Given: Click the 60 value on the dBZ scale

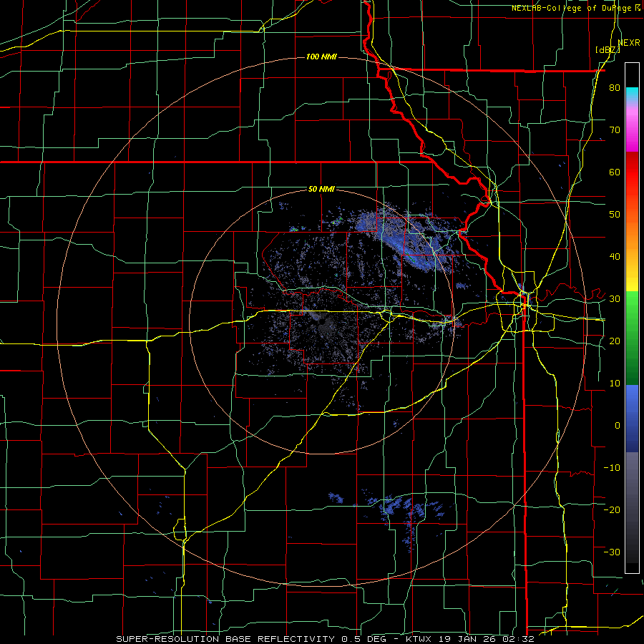Looking at the screenshot, I should point(615,172).
